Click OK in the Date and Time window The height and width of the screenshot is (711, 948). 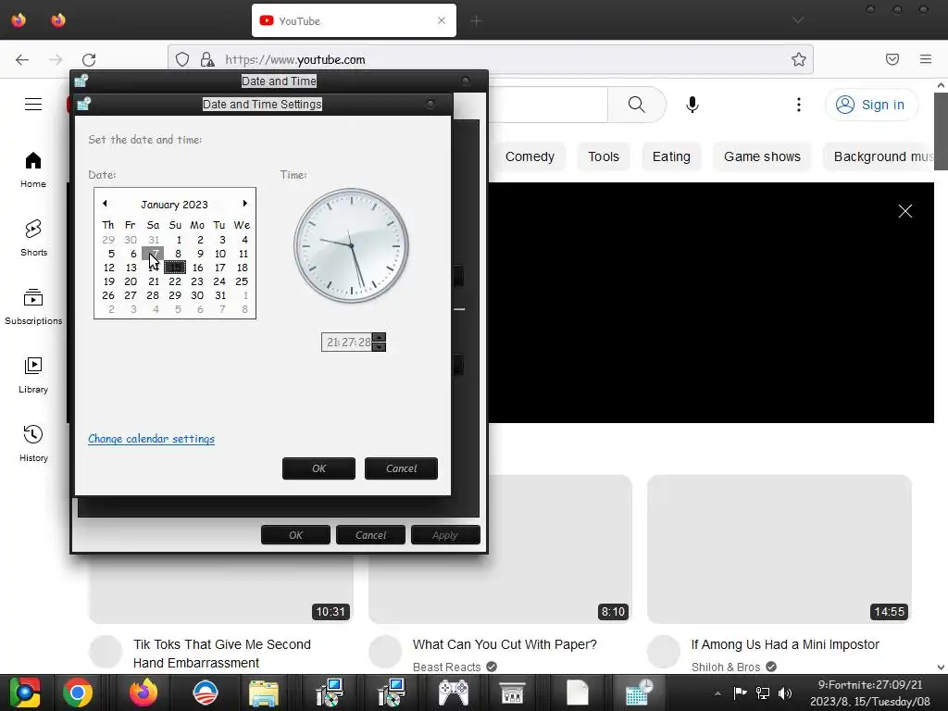click(295, 535)
